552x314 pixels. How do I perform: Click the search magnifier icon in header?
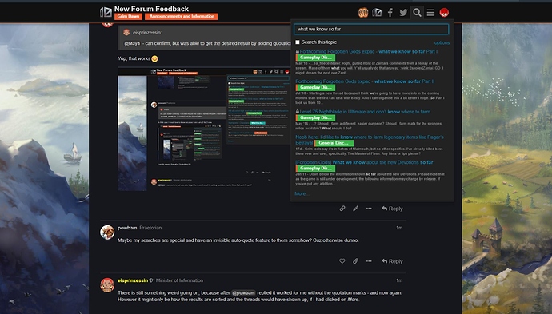pos(417,13)
